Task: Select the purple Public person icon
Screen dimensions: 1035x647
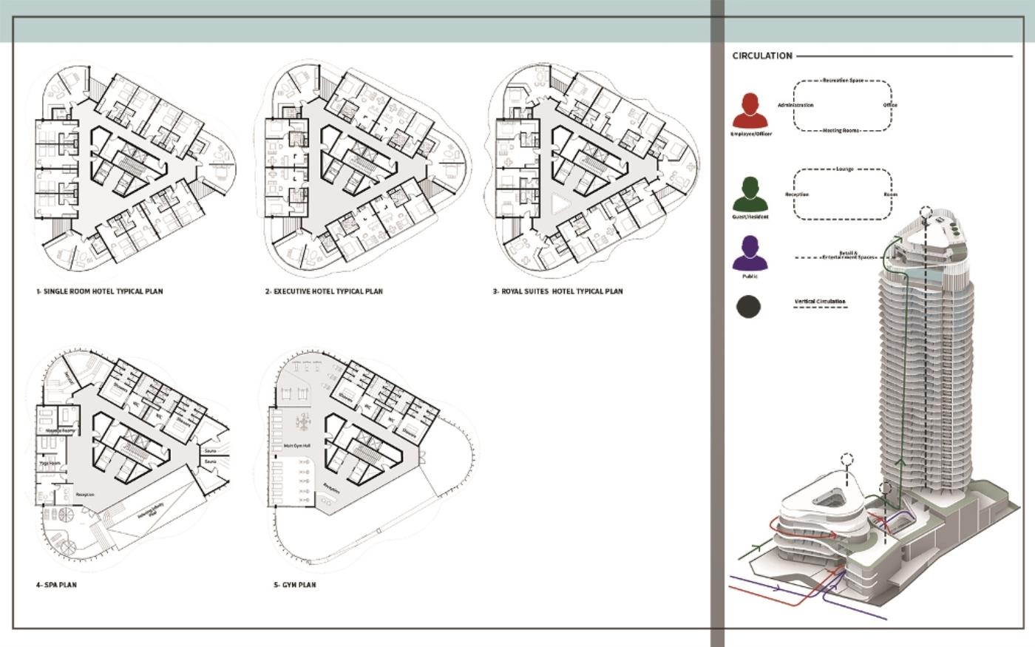Action: point(750,254)
